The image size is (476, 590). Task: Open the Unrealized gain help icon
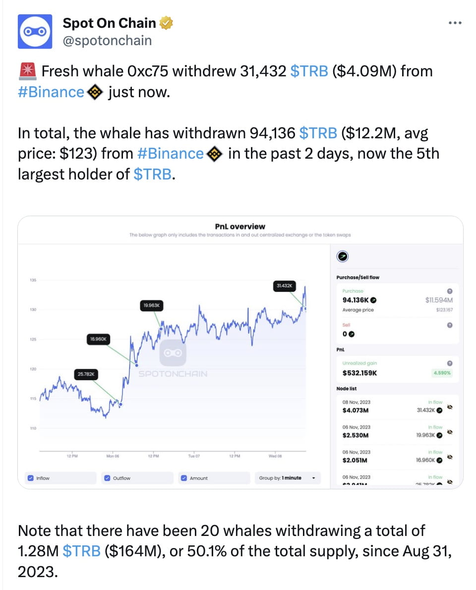click(x=450, y=363)
